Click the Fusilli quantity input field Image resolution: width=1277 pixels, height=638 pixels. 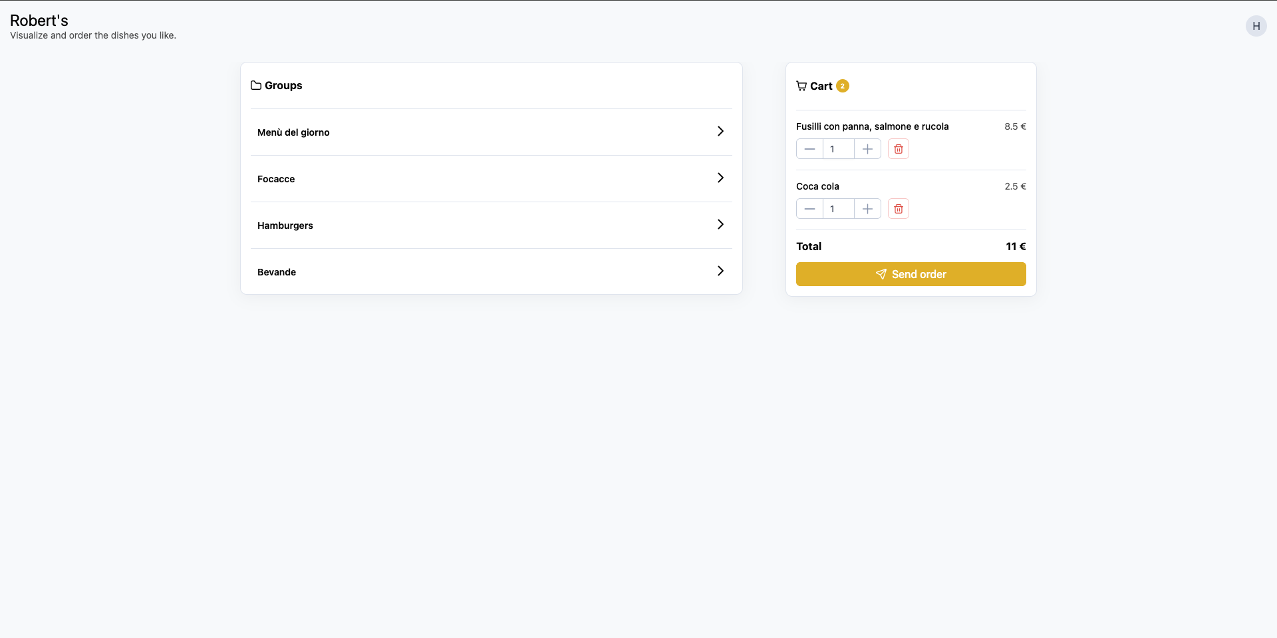click(839, 149)
